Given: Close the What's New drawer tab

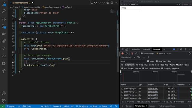Looking at the screenshot, I should pyautogui.click(x=147, y=106).
